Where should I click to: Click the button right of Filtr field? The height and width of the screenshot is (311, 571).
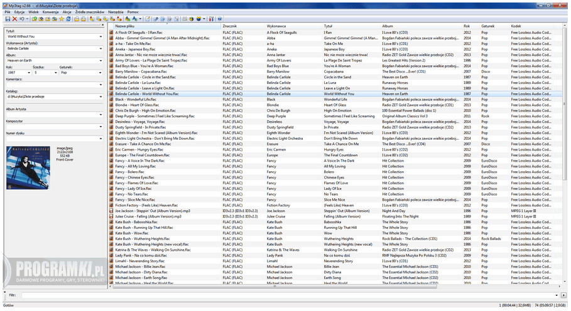[x=563, y=295]
